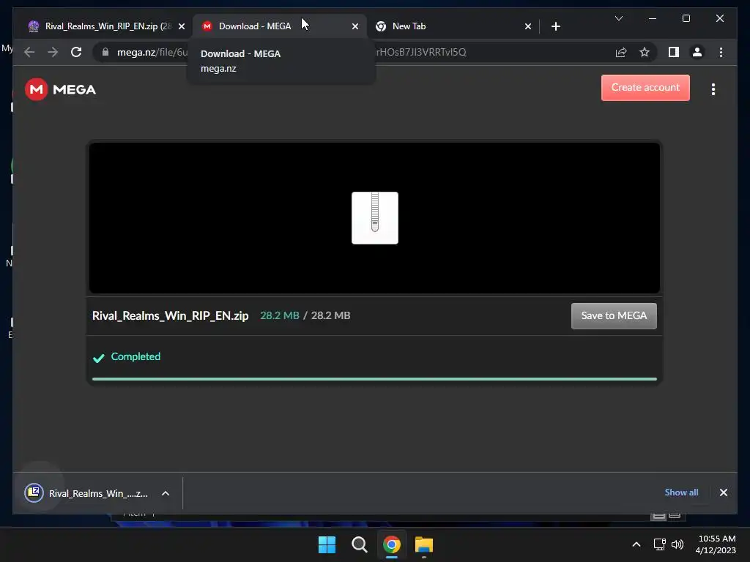Click the site lock icon
Viewport: 750px width, 562px height.
point(105,52)
